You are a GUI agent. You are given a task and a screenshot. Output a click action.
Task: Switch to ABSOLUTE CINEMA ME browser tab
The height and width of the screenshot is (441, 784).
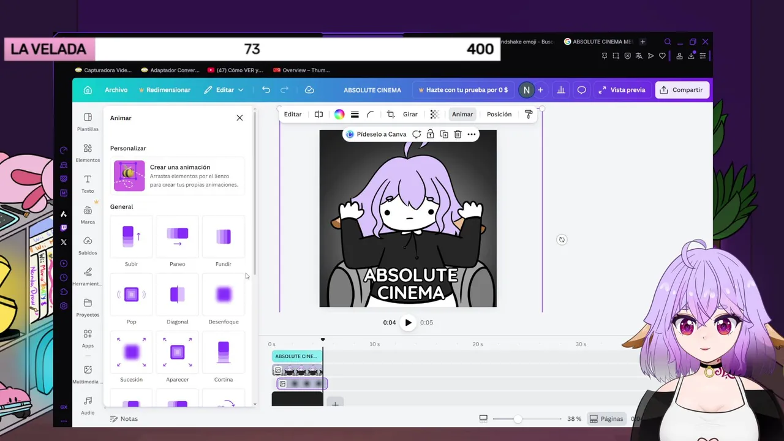click(x=597, y=42)
